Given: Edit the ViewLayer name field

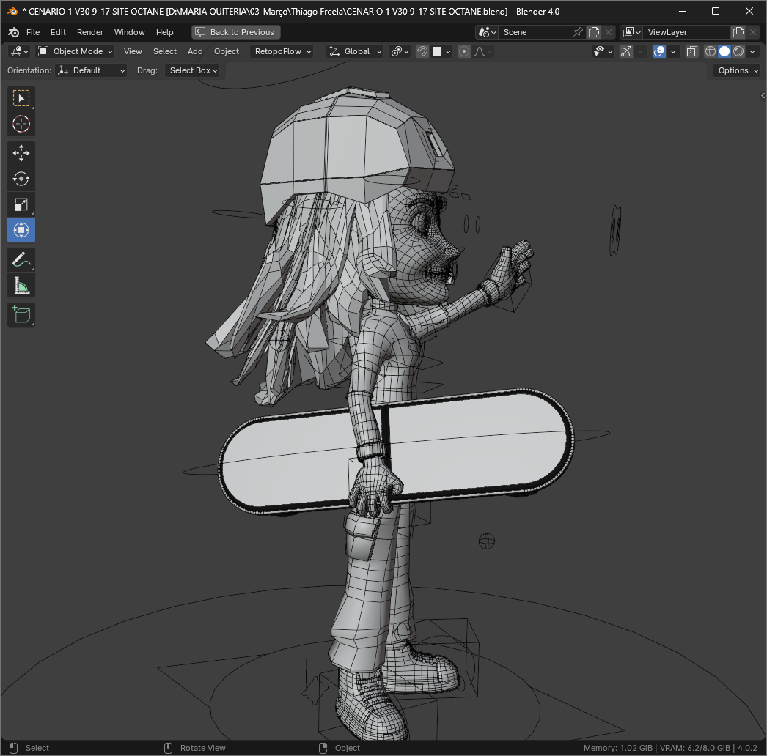Looking at the screenshot, I should pos(686,32).
